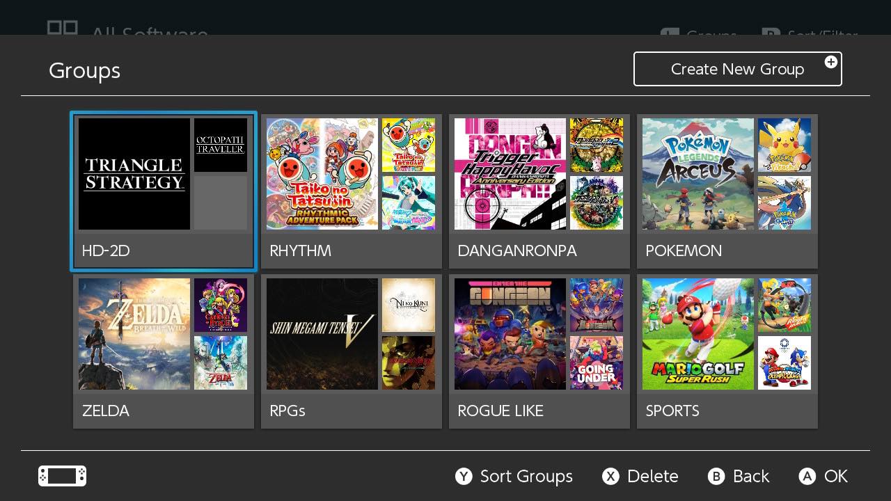Viewport: 891px width, 501px height.
Task: Tap the Switch console icon in footer
Action: coord(63,476)
